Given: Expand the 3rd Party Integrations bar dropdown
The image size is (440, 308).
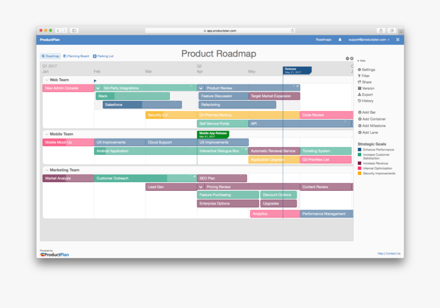Looking at the screenshot, I should 98,88.
